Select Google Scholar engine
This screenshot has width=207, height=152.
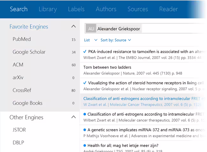[29, 52]
